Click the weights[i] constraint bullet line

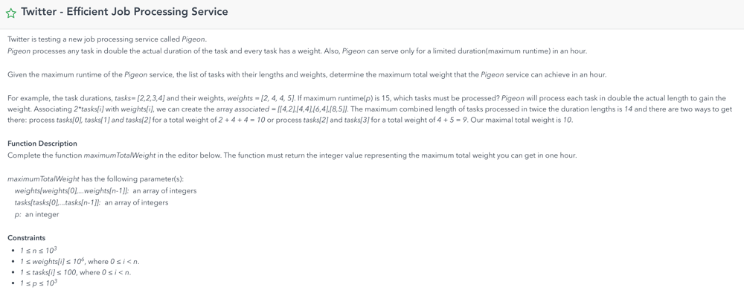click(x=80, y=261)
